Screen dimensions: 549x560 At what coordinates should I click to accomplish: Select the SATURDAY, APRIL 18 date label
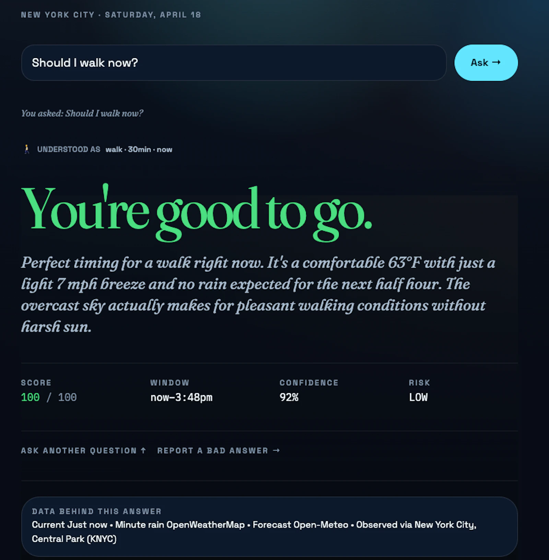pyautogui.click(x=152, y=14)
